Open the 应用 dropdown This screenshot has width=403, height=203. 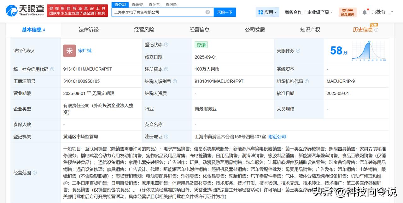[267, 12]
